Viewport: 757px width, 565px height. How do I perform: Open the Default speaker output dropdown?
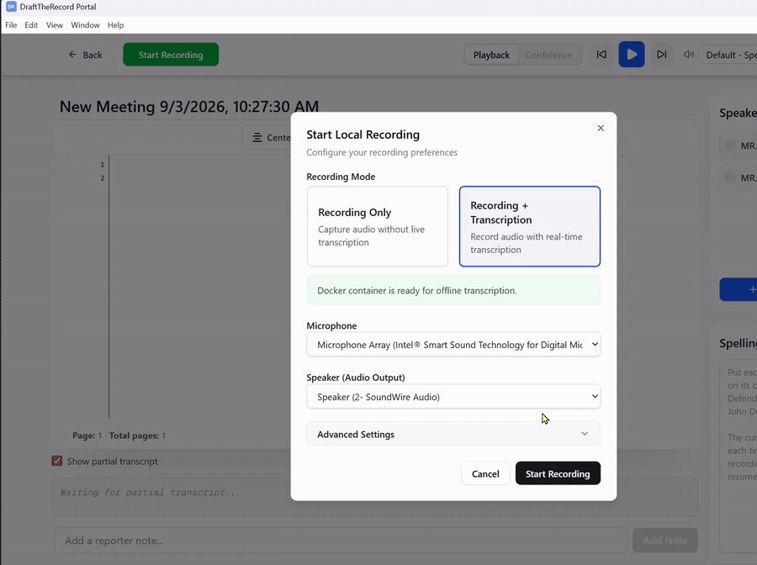(x=728, y=55)
